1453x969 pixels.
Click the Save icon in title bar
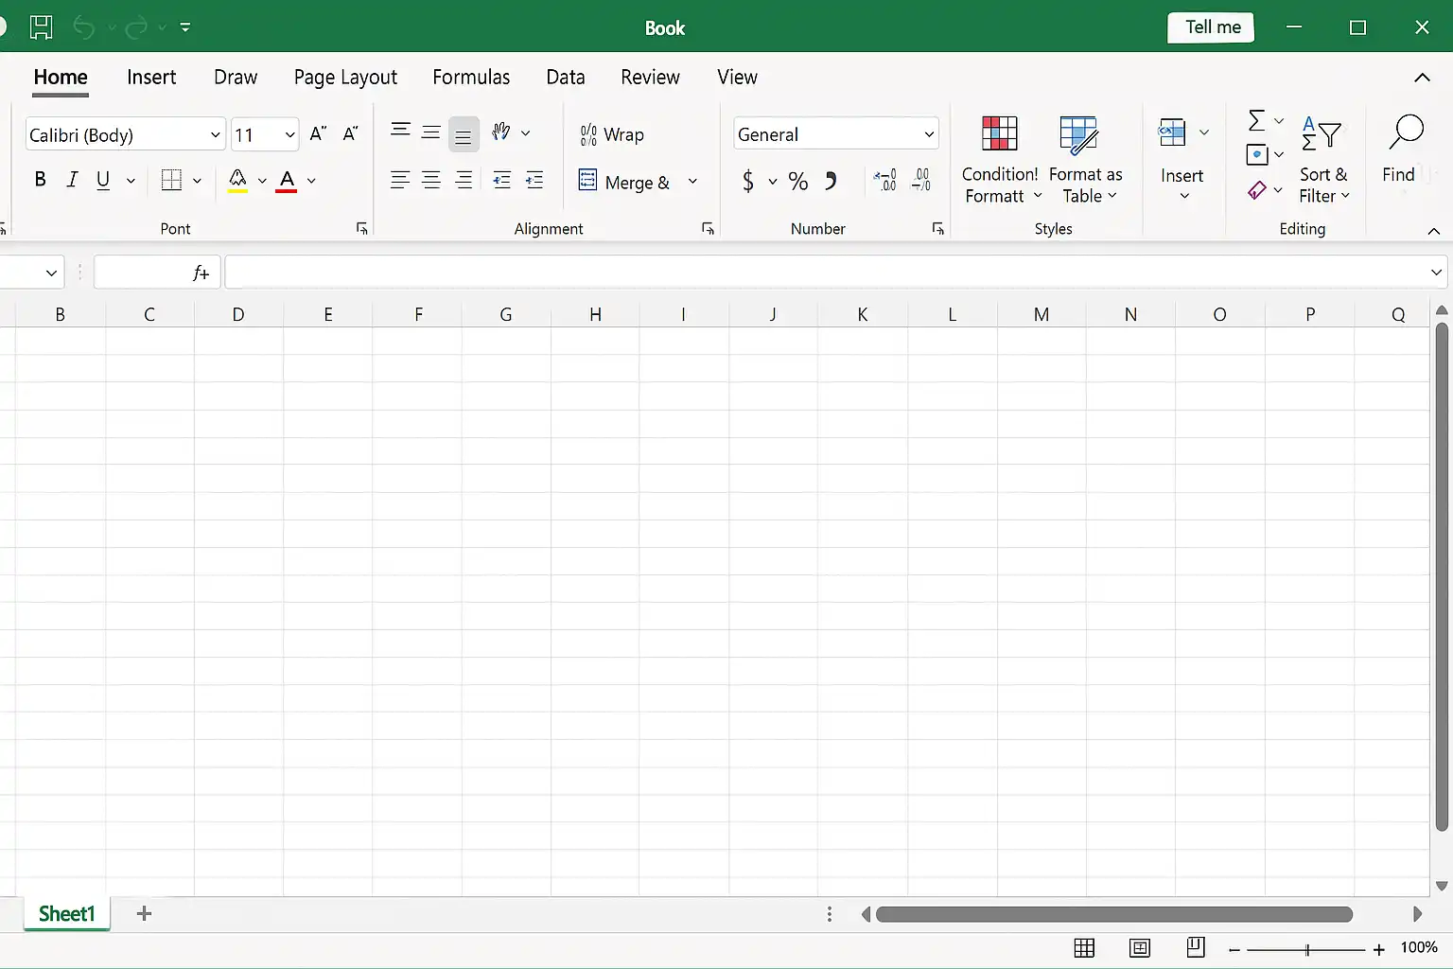click(x=41, y=27)
